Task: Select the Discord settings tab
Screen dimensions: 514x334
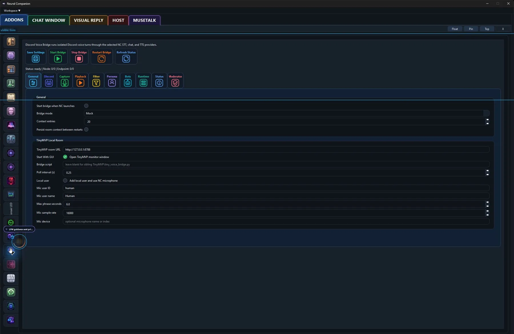Action: click(49, 81)
